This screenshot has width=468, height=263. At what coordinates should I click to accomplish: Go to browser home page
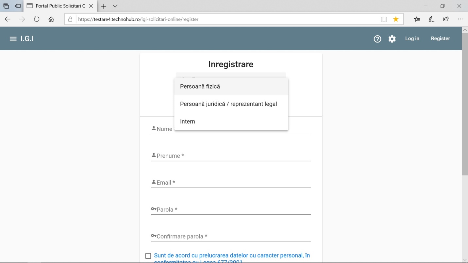coord(51,19)
